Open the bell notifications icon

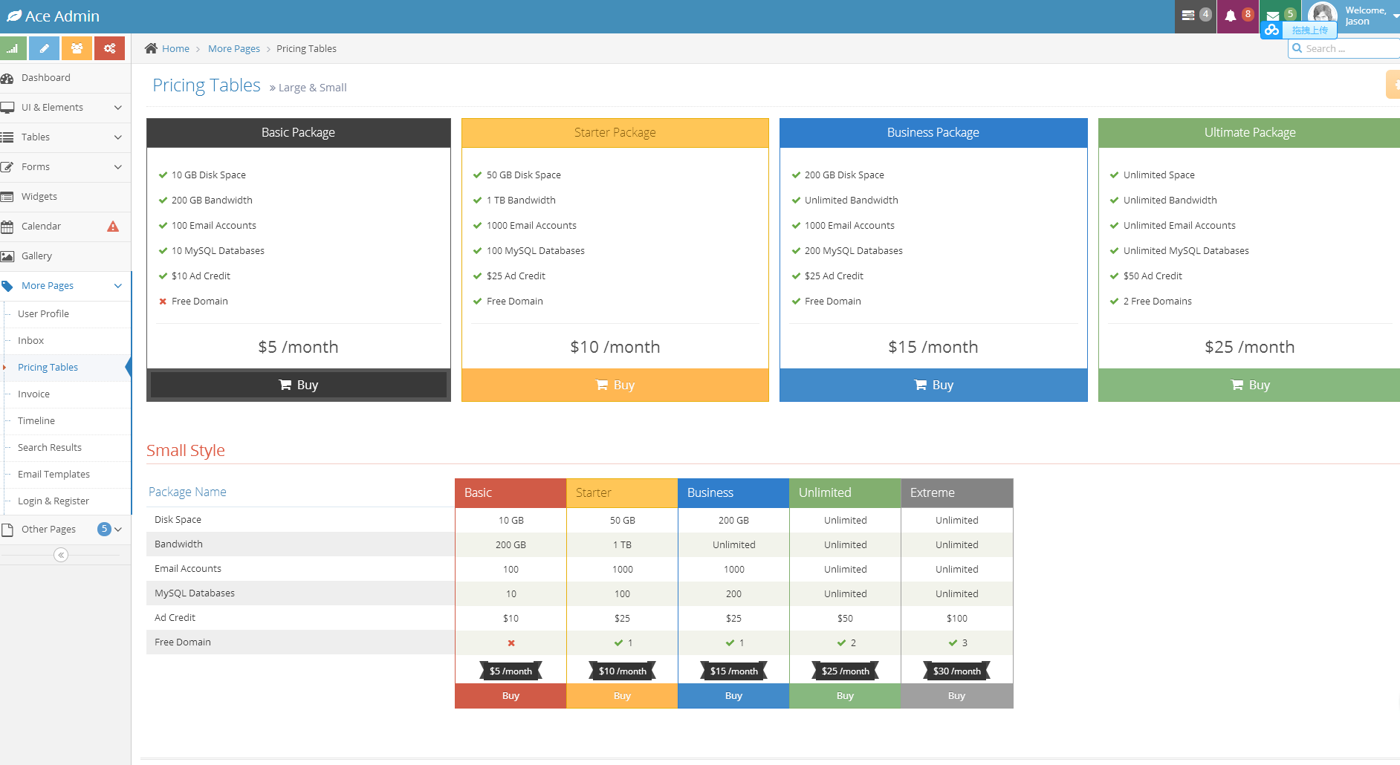point(1231,16)
